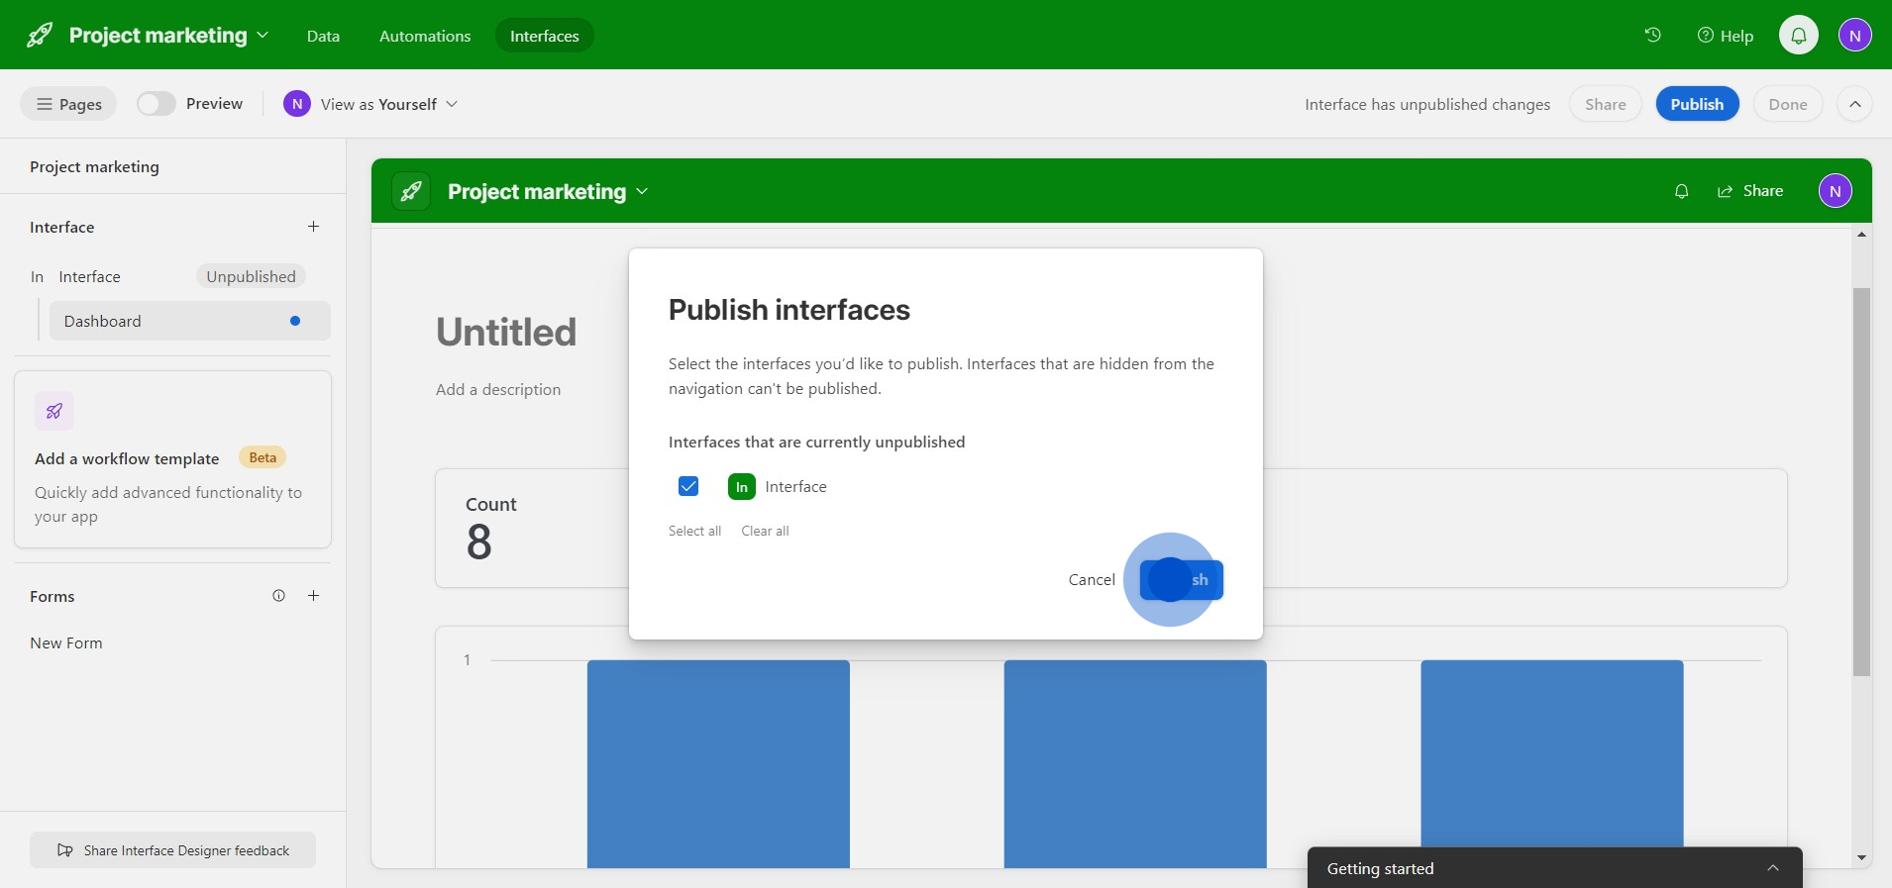Open New Form in the sidebar
The image size is (1892, 888).
pos(66,643)
